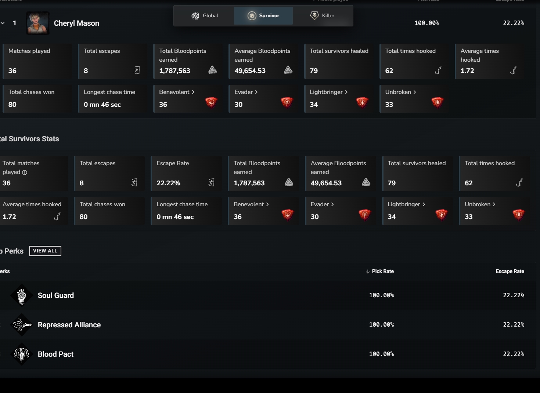Click Bloodpoints icon in Cheryl Mason's Total Bloodpoints card

tap(212, 70)
